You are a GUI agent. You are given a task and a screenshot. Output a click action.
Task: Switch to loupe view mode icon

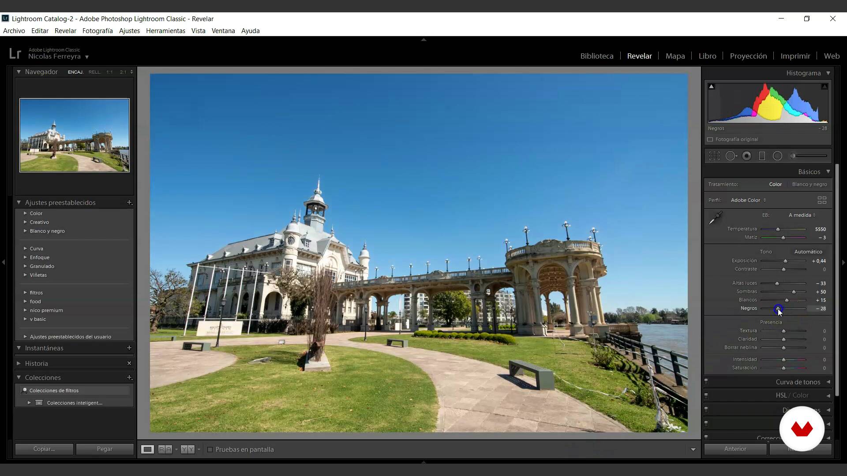[x=147, y=449]
